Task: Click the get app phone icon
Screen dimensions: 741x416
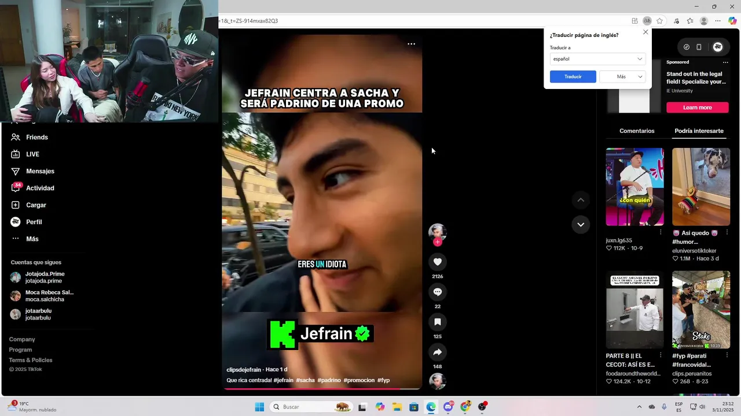Action: pyautogui.click(x=699, y=47)
